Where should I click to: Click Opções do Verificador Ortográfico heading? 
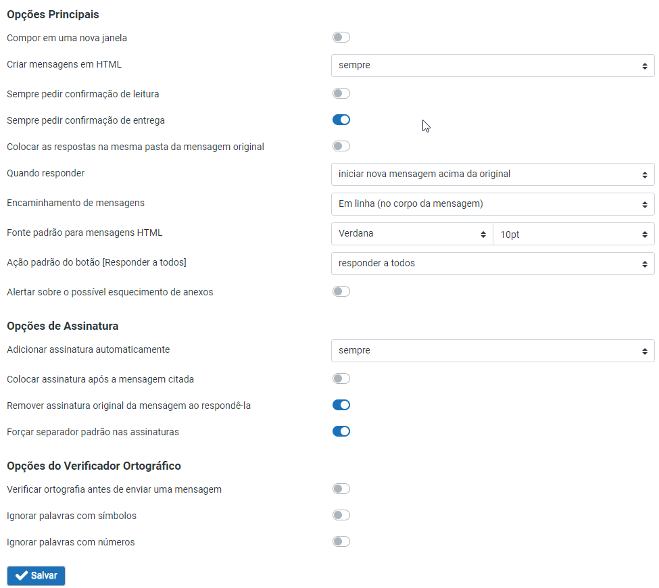[x=94, y=466]
